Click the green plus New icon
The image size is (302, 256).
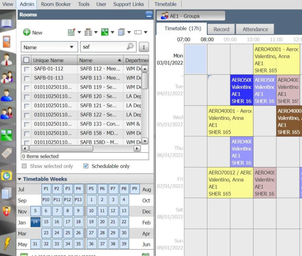click(x=27, y=33)
